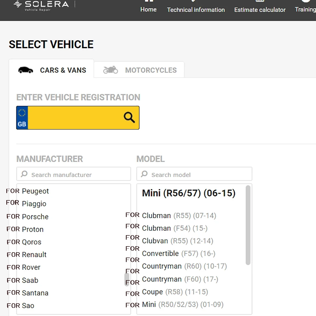Image resolution: width=316 pixels, height=316 pixels.
Task: Focus the vehicle registration input field
Action: point(75,118)
